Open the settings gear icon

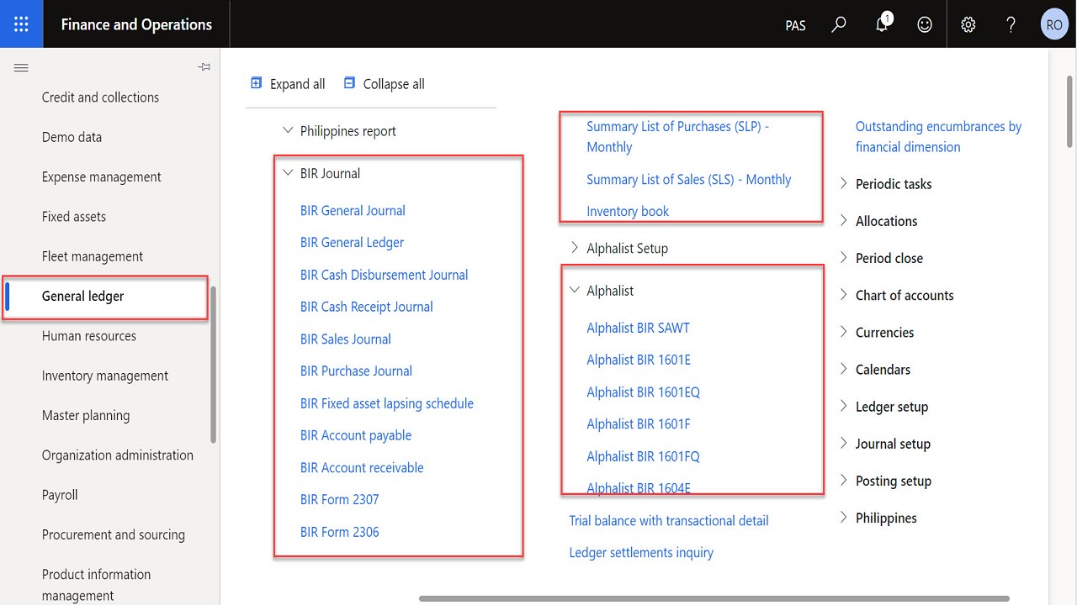tap(968, 24)
